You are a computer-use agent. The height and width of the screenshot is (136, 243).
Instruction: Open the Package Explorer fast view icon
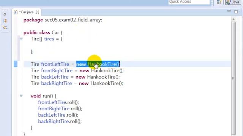click(x=5, y=21)
